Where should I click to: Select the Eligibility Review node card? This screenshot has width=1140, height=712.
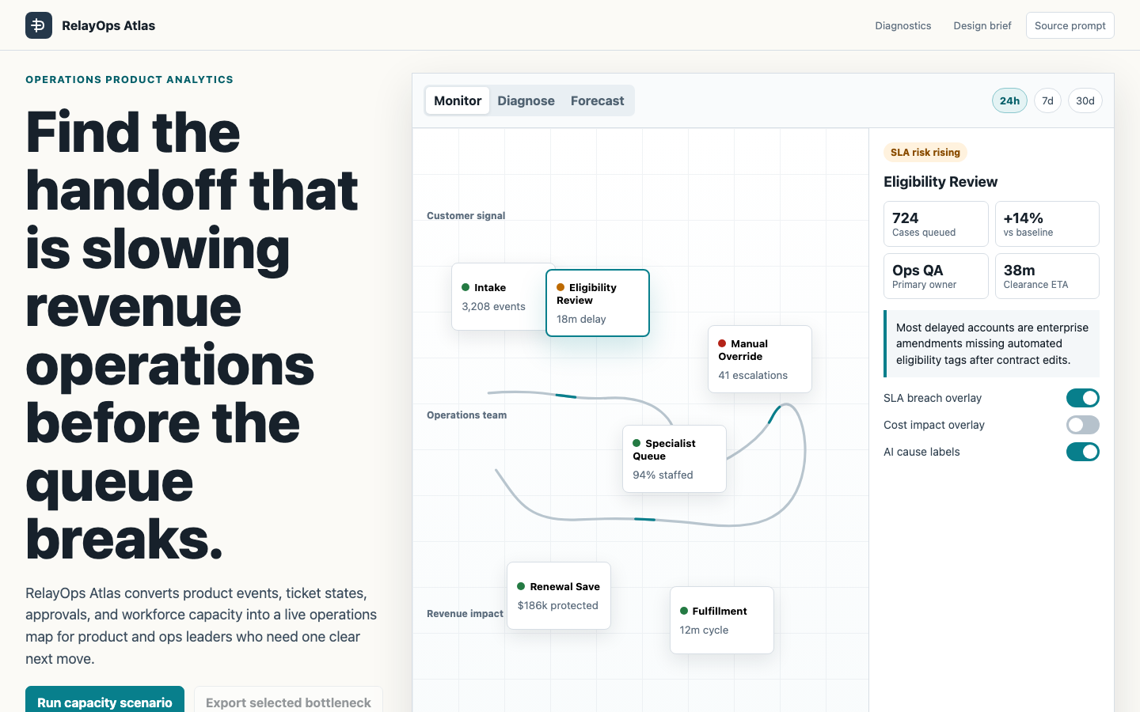pos(598,303)
